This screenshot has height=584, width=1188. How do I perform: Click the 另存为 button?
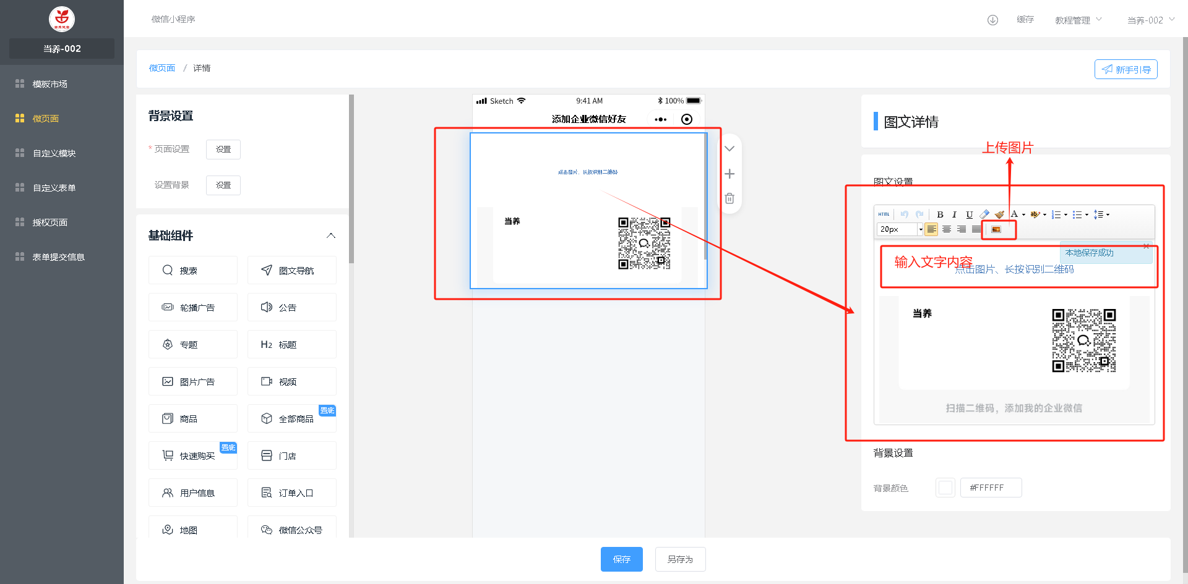(680, 559)
